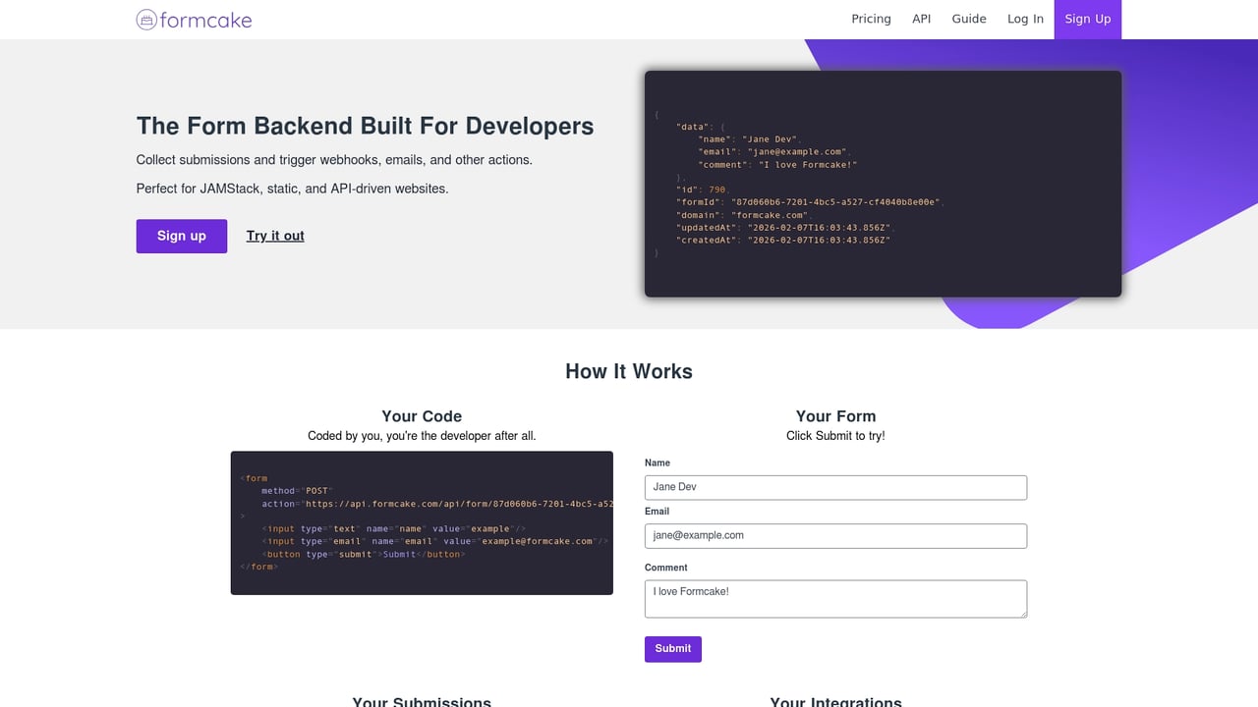
Task: Select Sign Up in the purple header button
Action: click(1087, 19)
